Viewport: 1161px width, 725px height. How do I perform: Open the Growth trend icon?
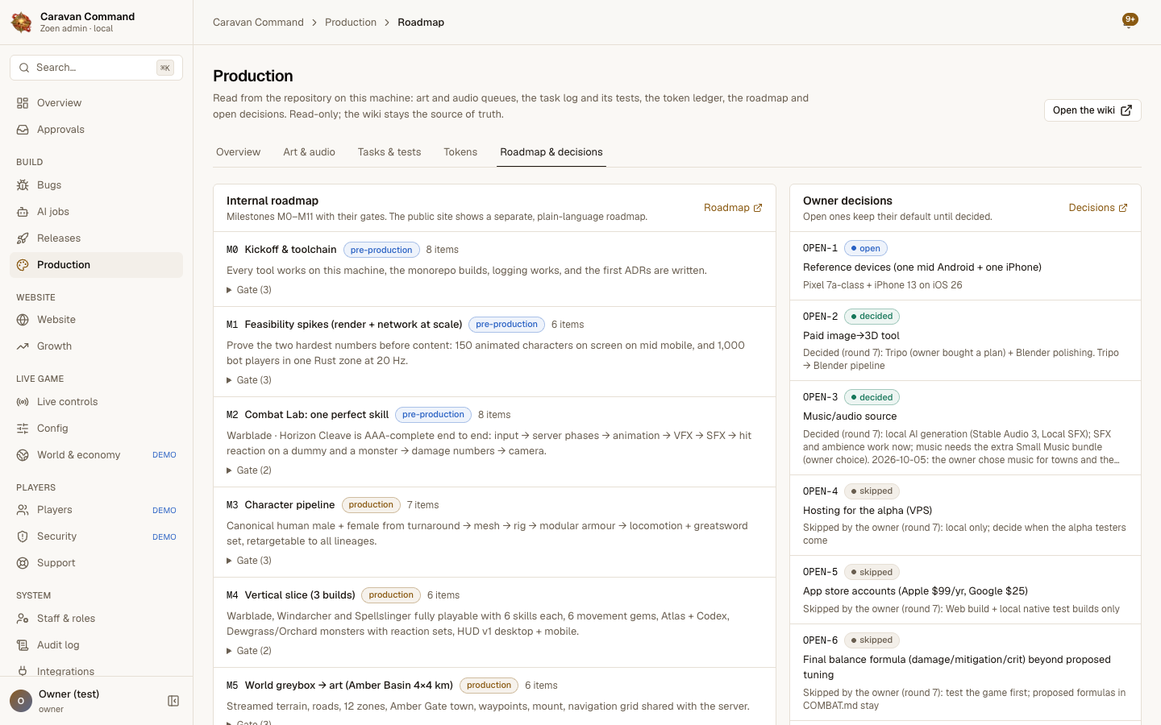pyautogui.click(x=23, y=346)
